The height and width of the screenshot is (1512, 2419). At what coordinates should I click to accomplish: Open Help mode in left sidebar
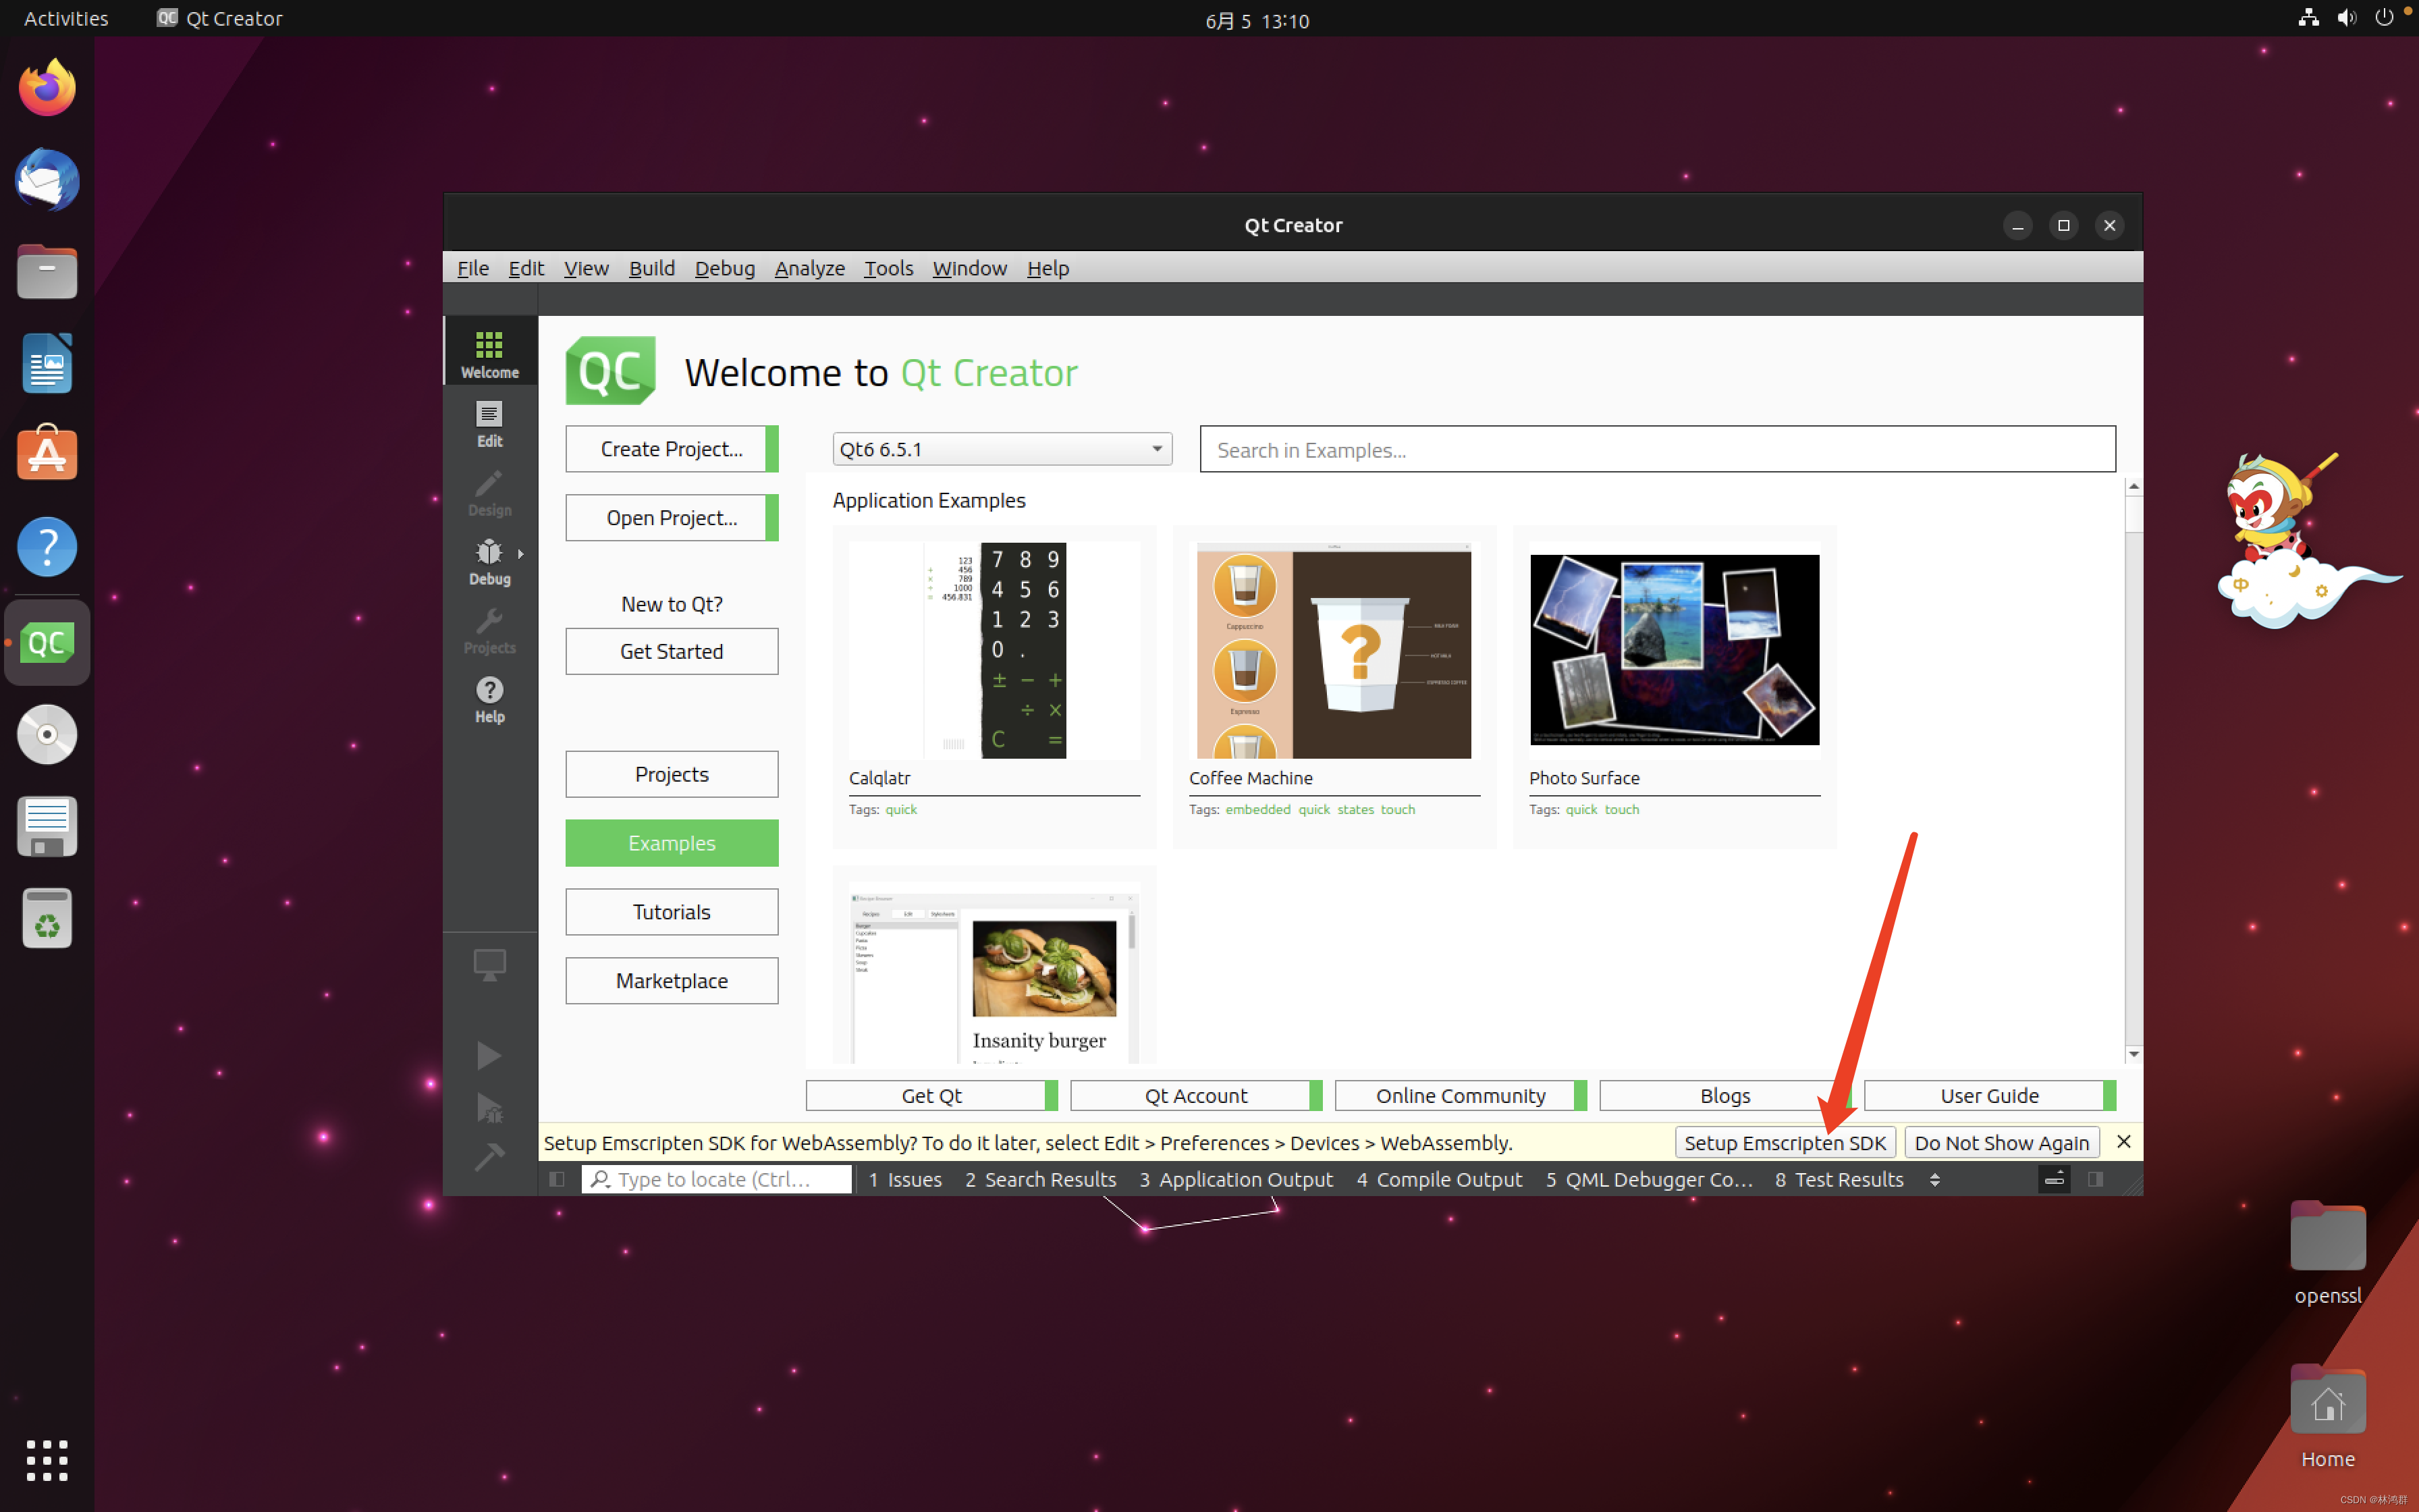(x=489, y=698)
